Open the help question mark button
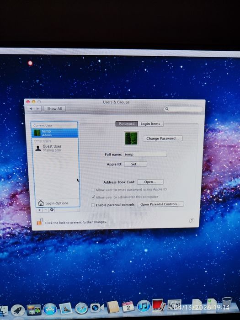The height and width of the screenshot is (320, 240). [x=192, y=221]
